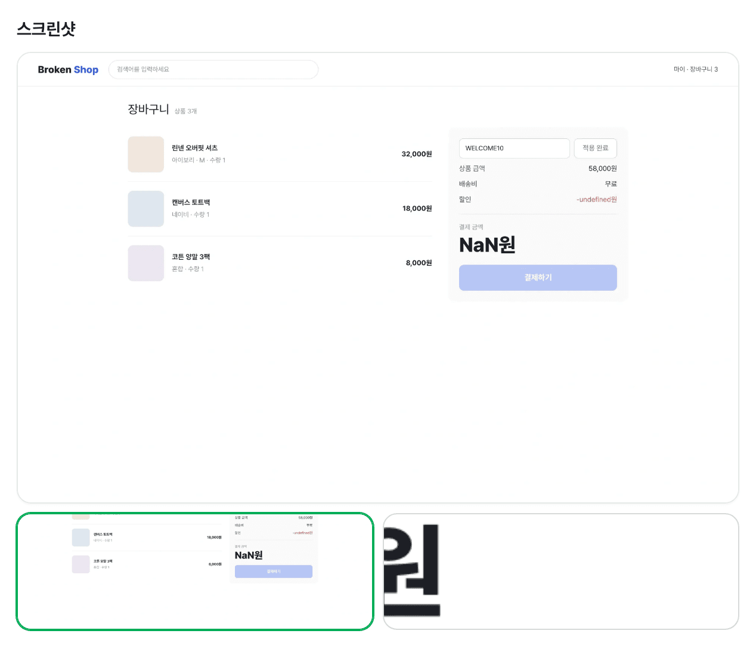Open the 캔버스 토트백 product title
Image resolution: width=756 pixels, height=646 pixels.
coord(191,202)
